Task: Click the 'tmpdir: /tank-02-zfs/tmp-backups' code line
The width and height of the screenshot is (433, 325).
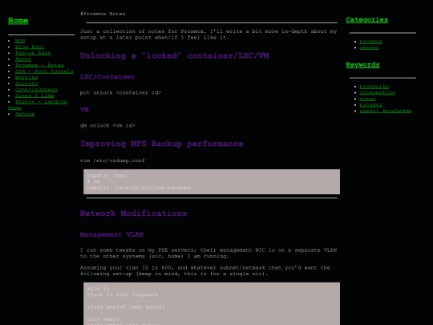Action: click(139, 188)
